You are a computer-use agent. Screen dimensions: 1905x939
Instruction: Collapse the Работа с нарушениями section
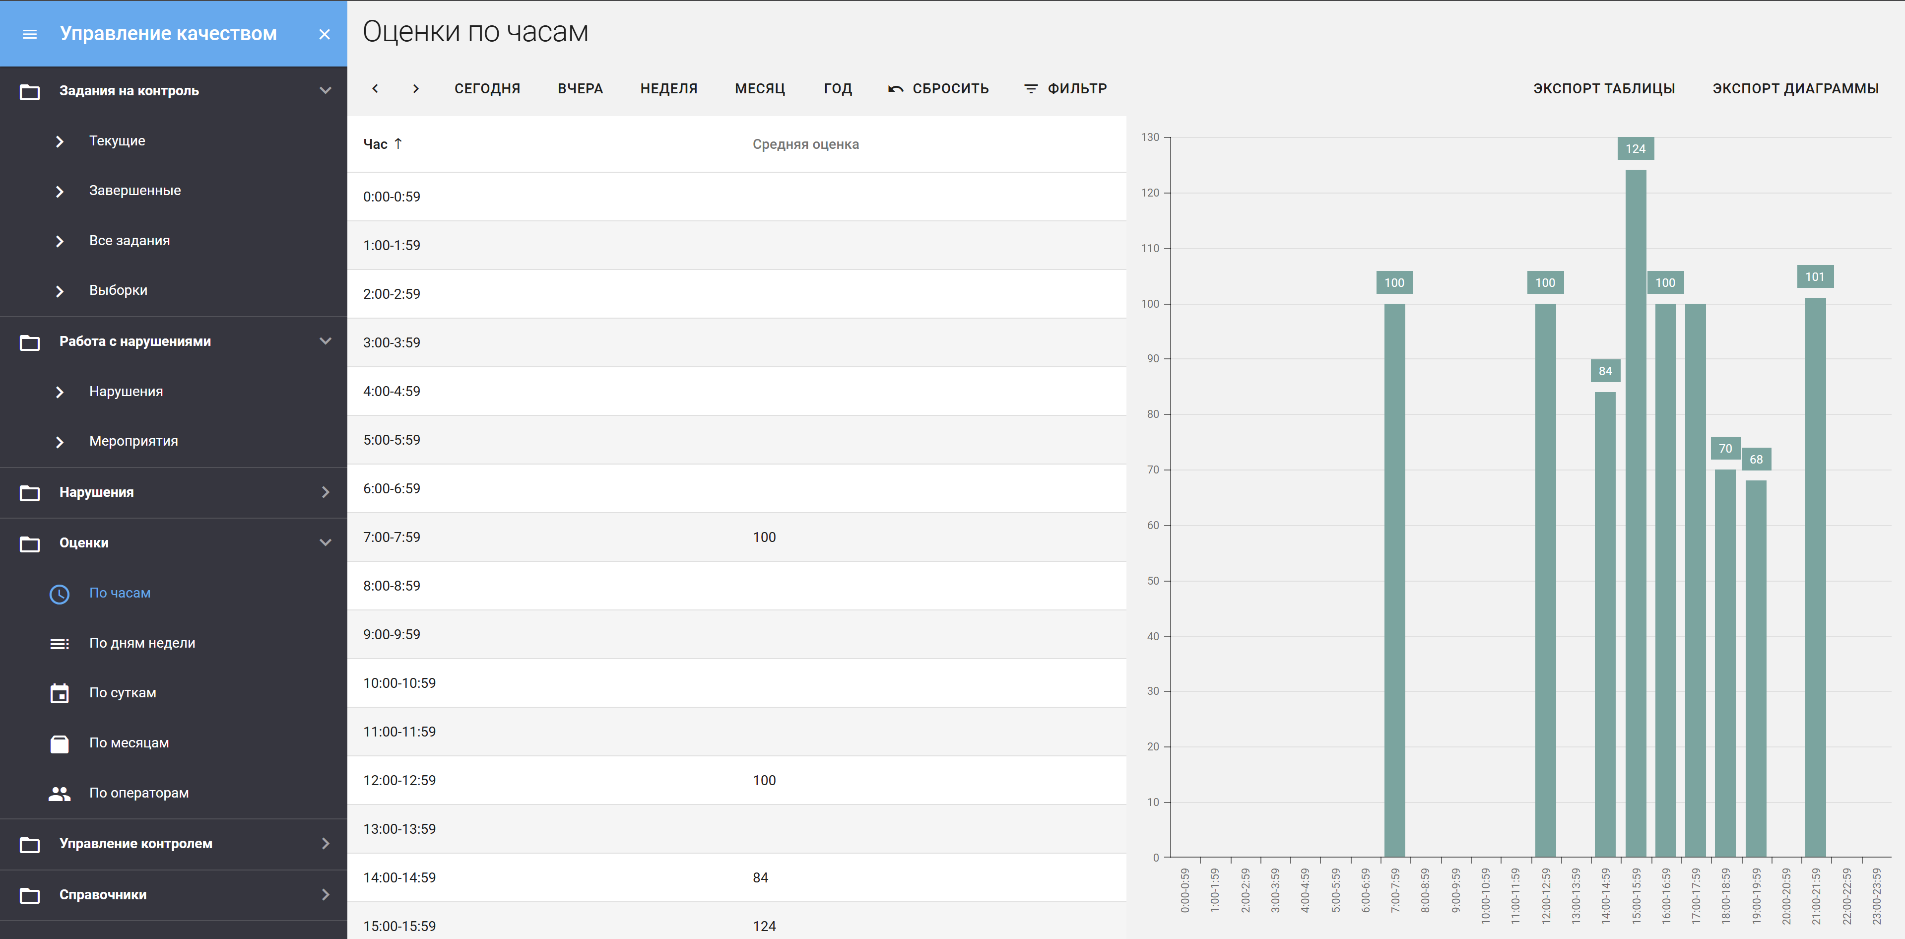[325, 341]
